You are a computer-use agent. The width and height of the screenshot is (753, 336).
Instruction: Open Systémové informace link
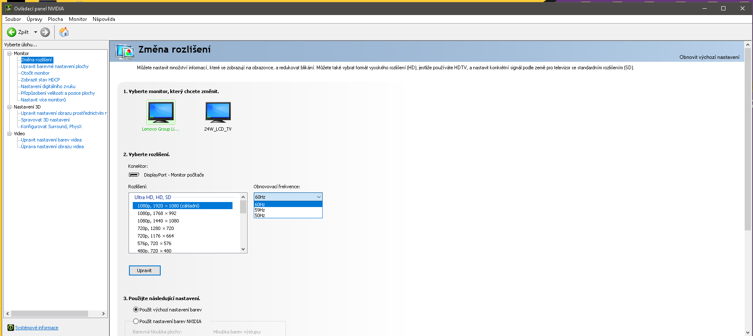(x=37, y=328)
